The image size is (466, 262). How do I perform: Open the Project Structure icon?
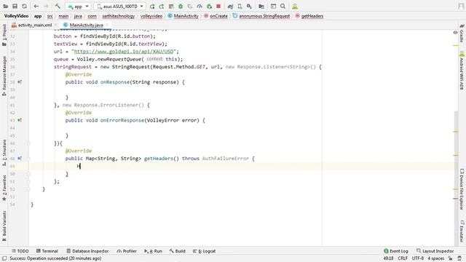click(x=261, y=7)
